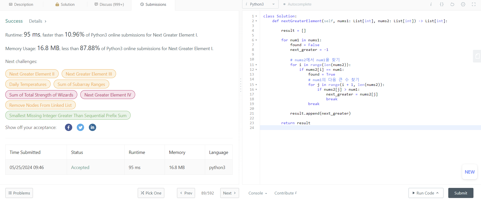The width and height of the screenshot is (481, 199).
Task: Open Next Greater Element II challenge
Action: coord(32,74)
